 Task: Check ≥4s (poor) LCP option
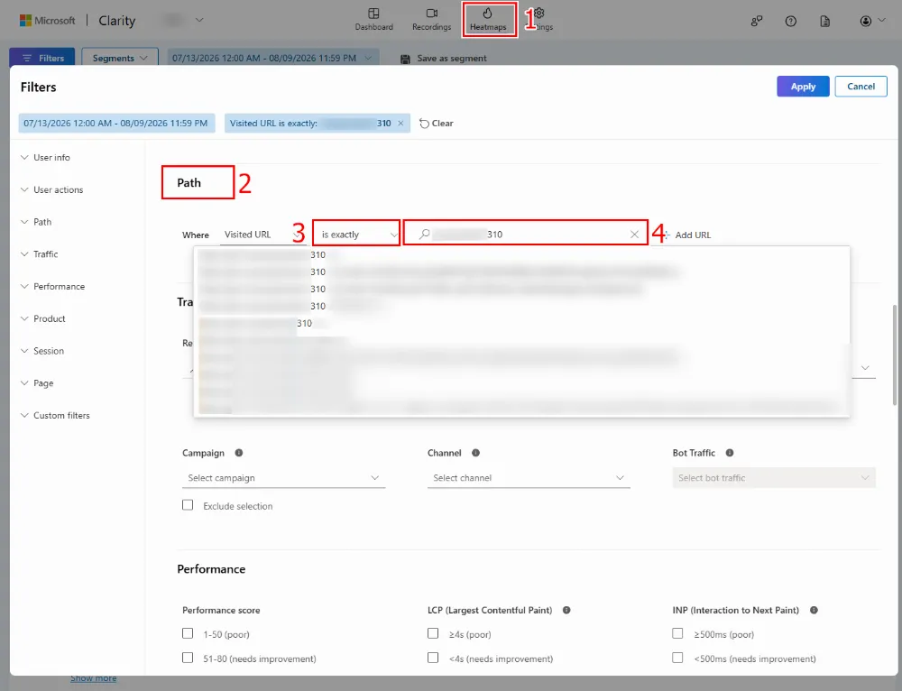[x=433, y=633]
